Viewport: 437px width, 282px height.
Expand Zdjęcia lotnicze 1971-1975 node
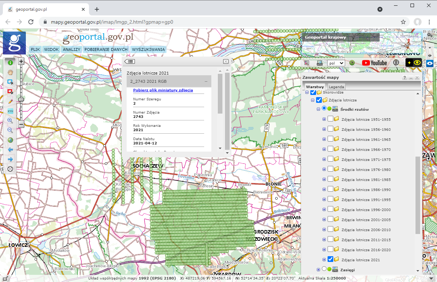coord(324,159)
